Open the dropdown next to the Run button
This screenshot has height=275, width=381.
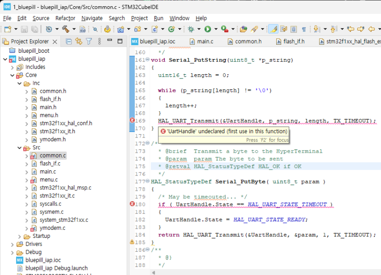[215, 29]
